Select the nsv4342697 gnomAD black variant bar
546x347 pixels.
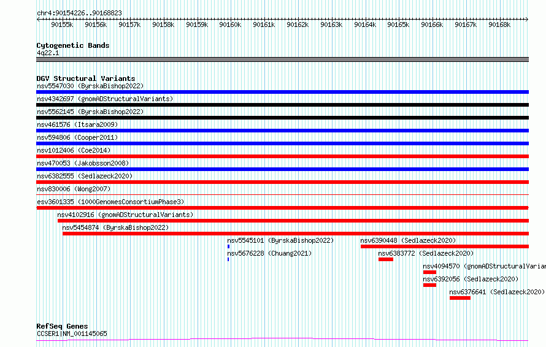click(282, 105)
